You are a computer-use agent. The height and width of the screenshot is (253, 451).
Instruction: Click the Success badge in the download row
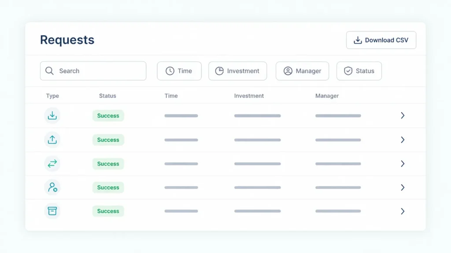pyautogui.click(x=108, y=116)
